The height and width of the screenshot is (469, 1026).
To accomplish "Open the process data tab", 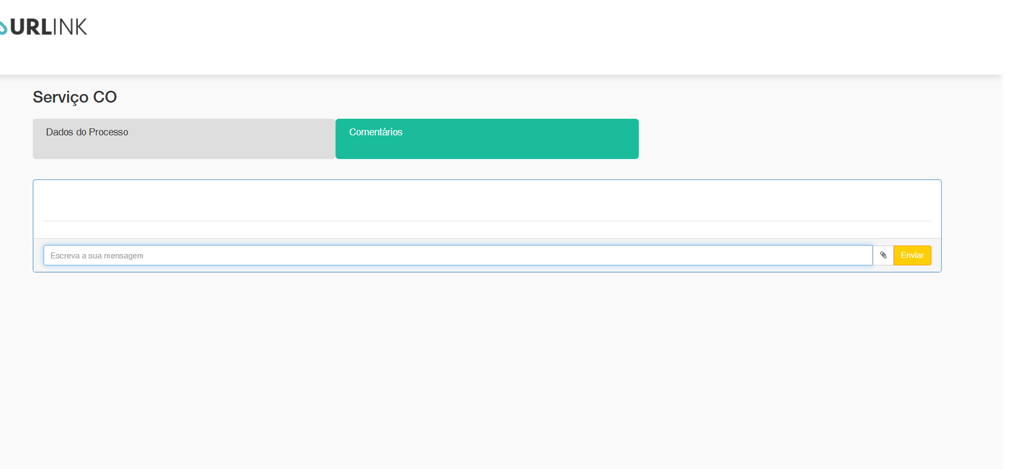I will point(184,139).
